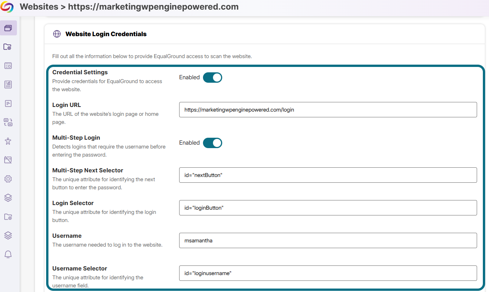Click the Website Login Credentials heading
Image resolution: width=489 pixels, height=292 pixels.
(106, 34)
